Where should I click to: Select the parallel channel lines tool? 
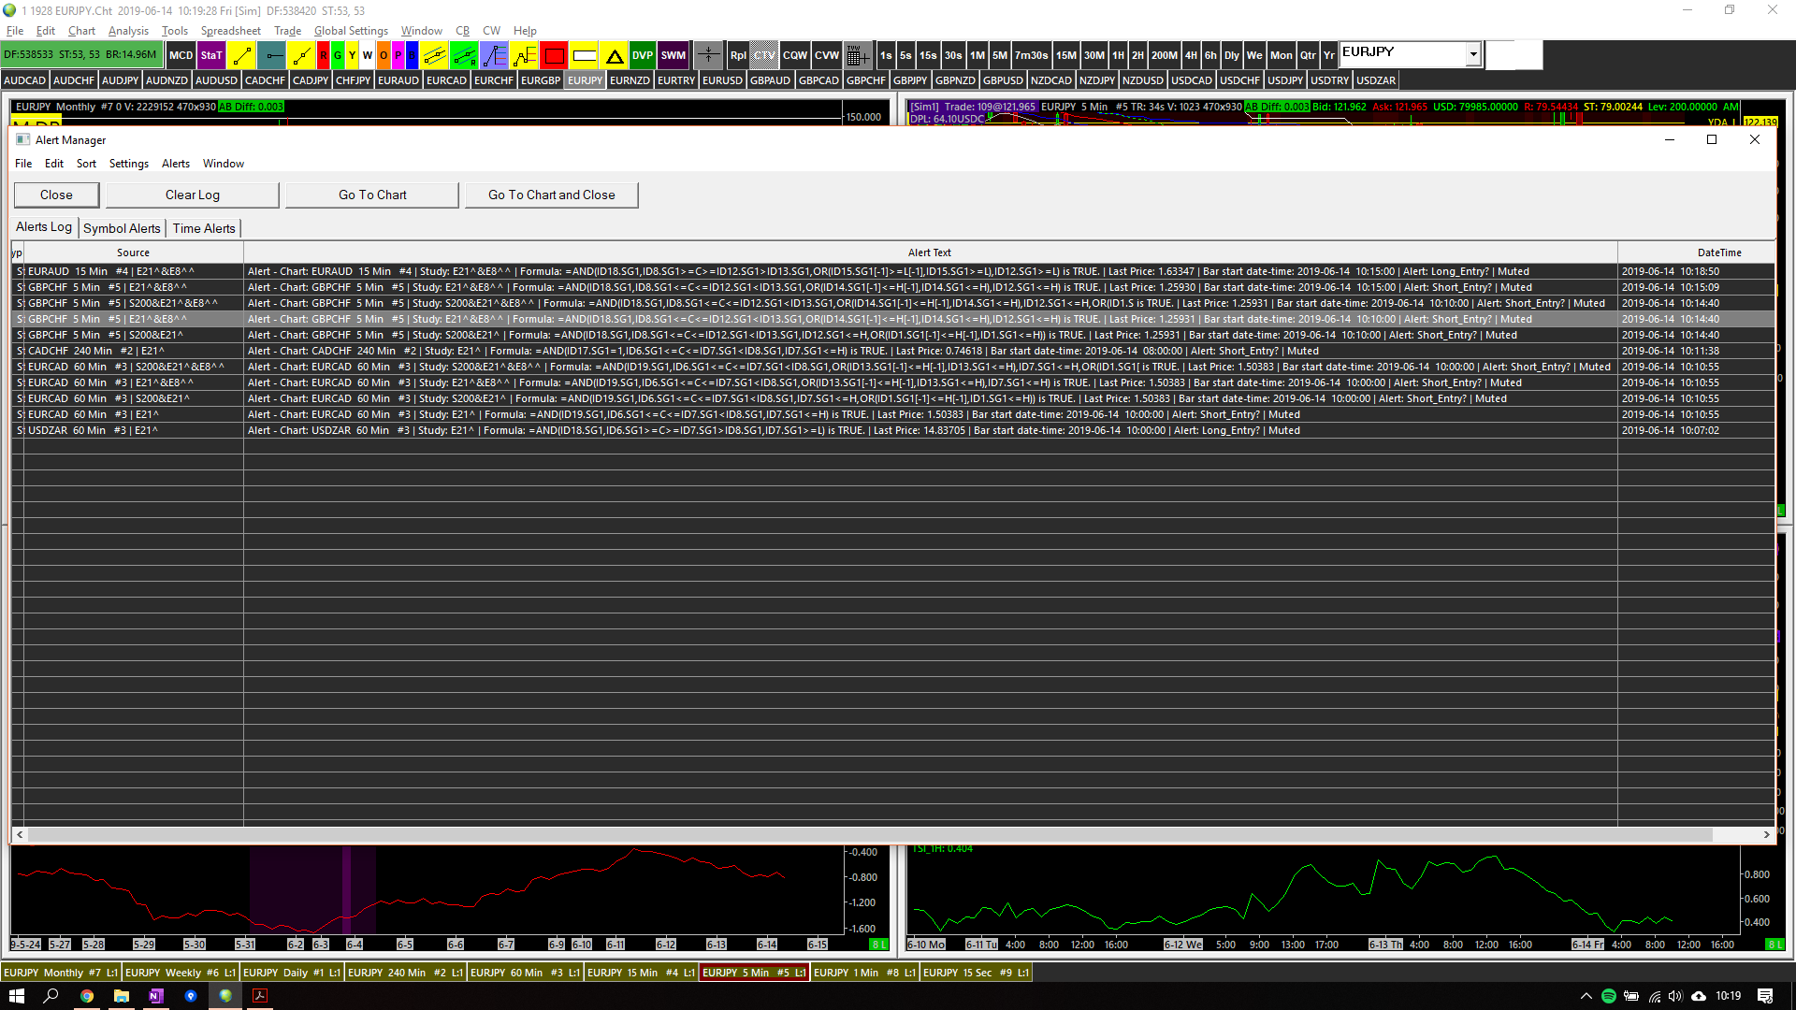435,56
